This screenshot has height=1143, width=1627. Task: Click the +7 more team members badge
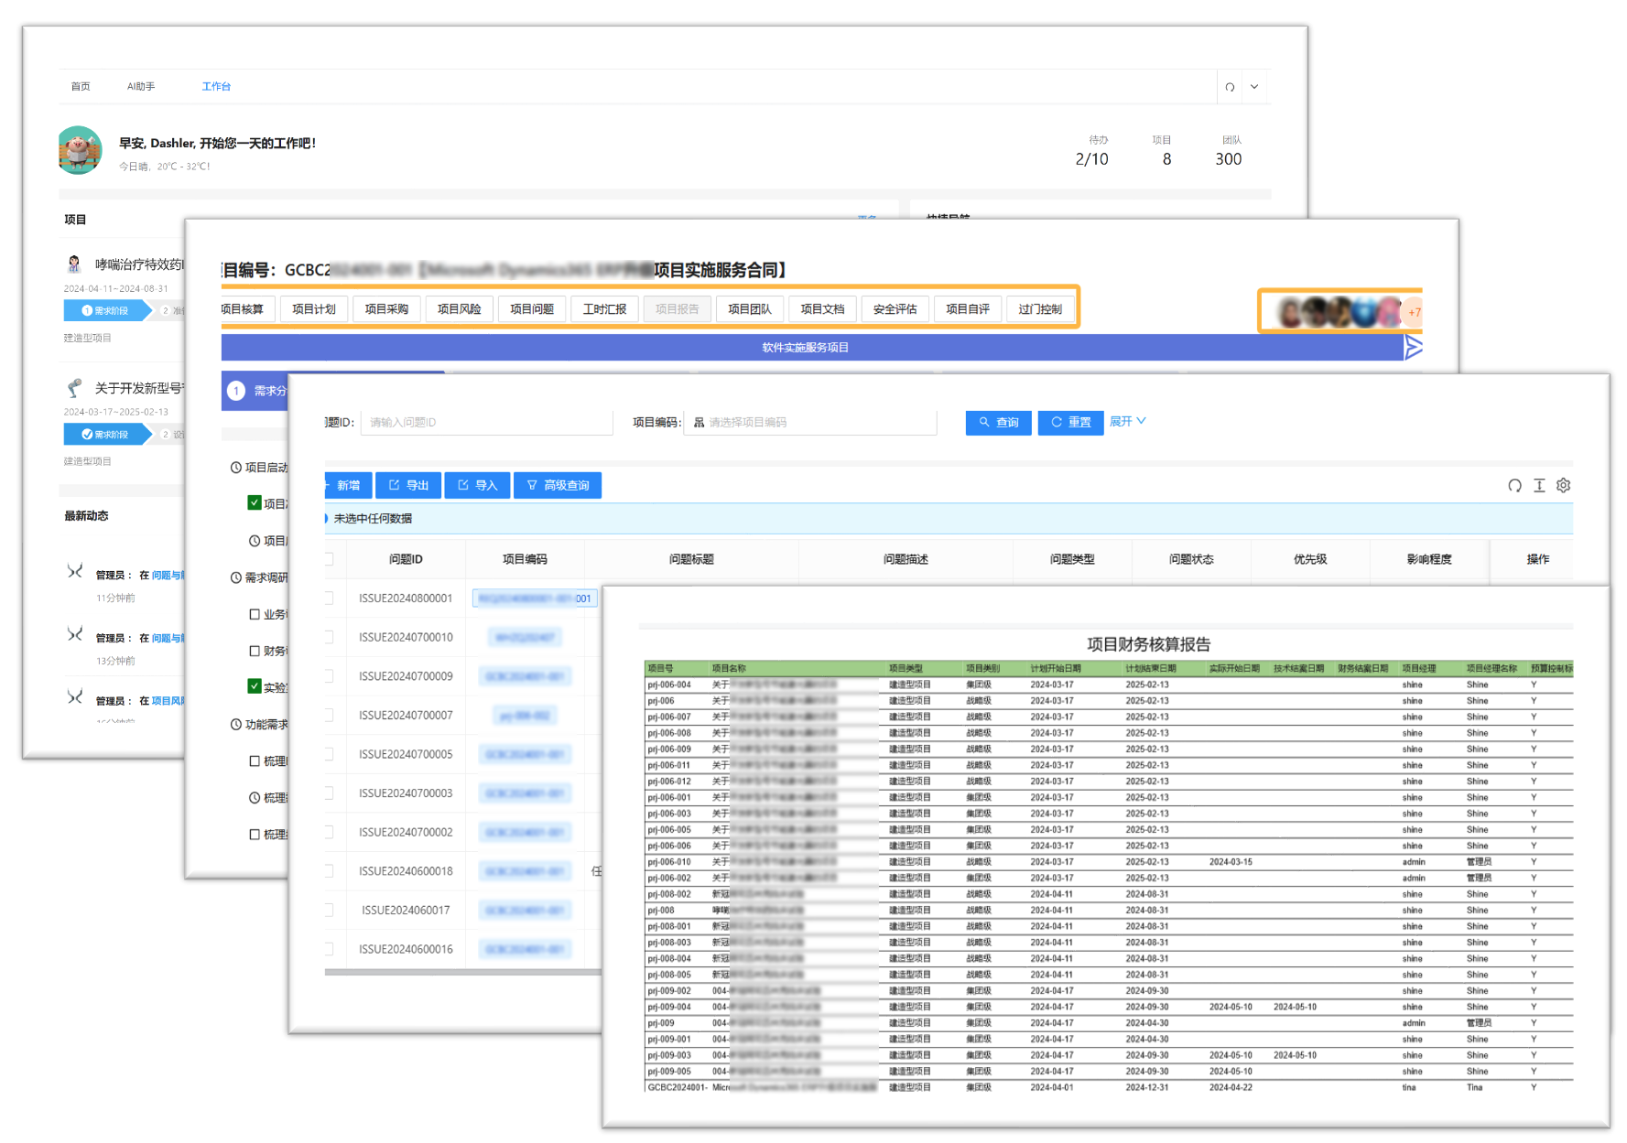click(1414, 312)
